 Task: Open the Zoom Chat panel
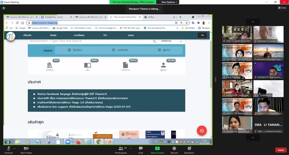(x=141, y=150)
